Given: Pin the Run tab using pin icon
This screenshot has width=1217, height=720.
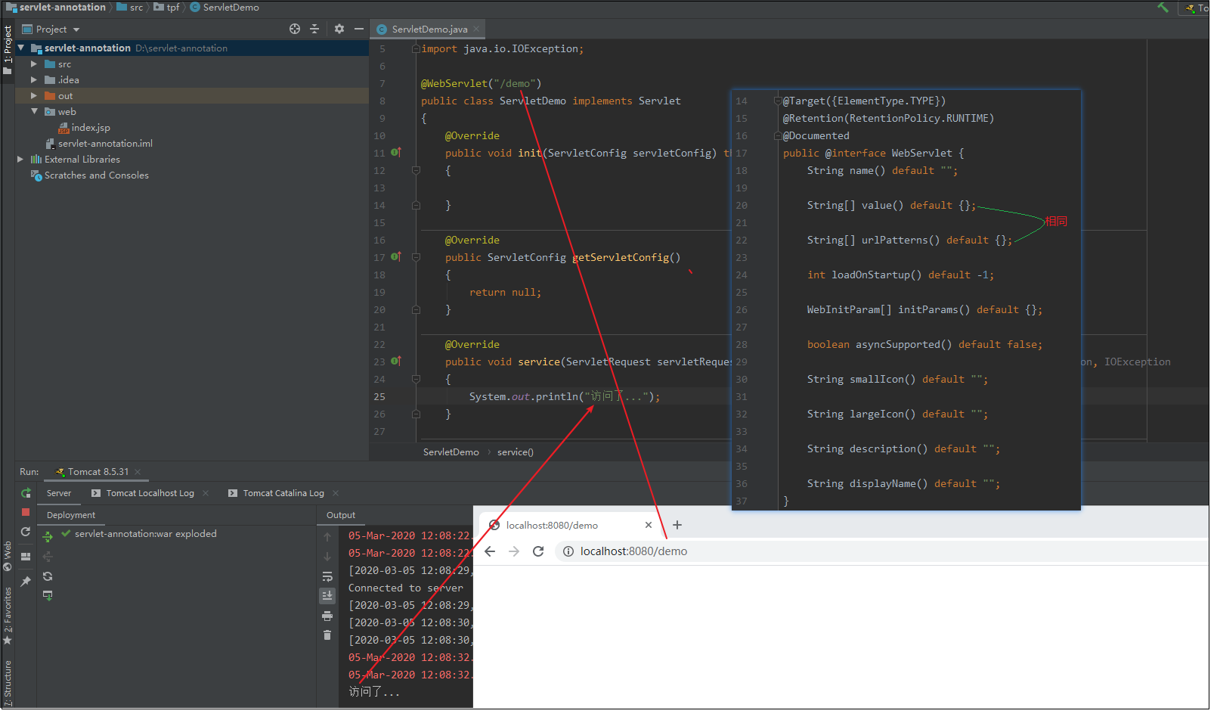Looking at the screenshot, I should coord(26,582).
